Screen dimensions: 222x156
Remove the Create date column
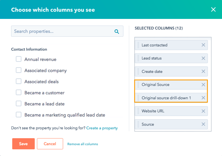tap(203, 72)
